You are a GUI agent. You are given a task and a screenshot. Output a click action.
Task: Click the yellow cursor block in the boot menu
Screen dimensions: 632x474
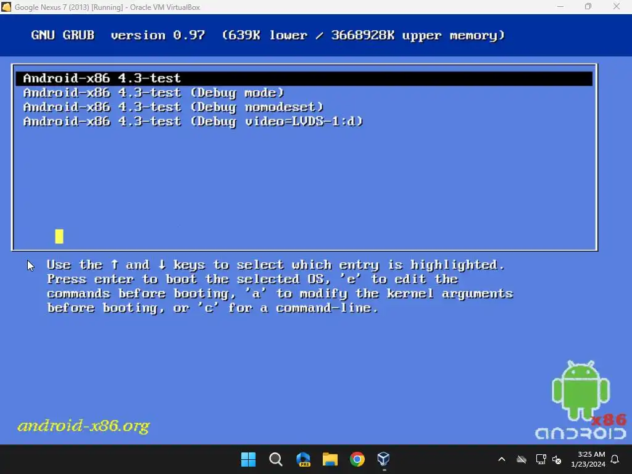click(59, 236)
